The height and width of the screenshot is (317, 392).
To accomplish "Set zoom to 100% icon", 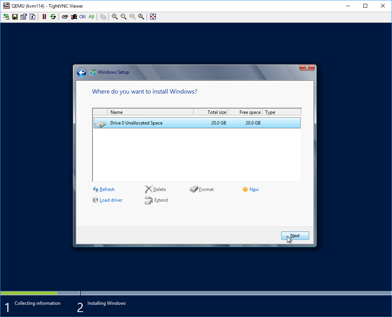I will click(x=133, y=17).
